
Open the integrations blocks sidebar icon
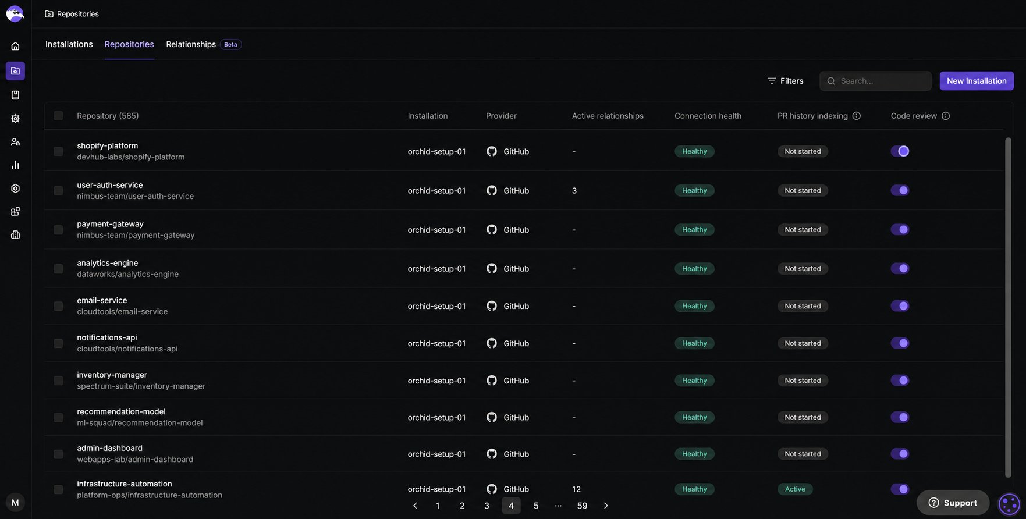click(x=15, y=212)
